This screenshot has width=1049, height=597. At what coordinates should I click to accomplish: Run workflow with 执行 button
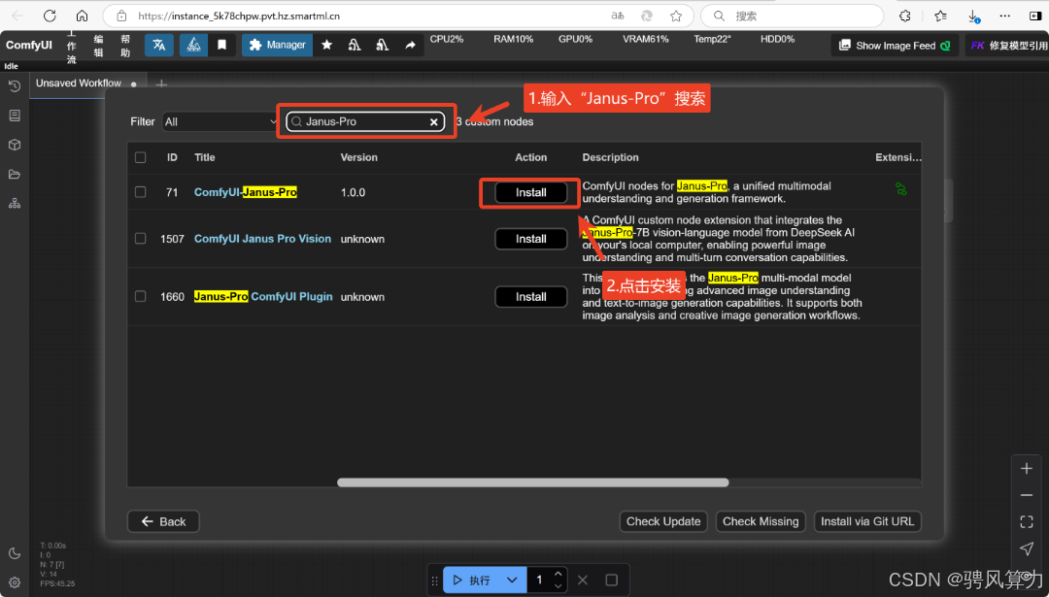coord(472,580)
